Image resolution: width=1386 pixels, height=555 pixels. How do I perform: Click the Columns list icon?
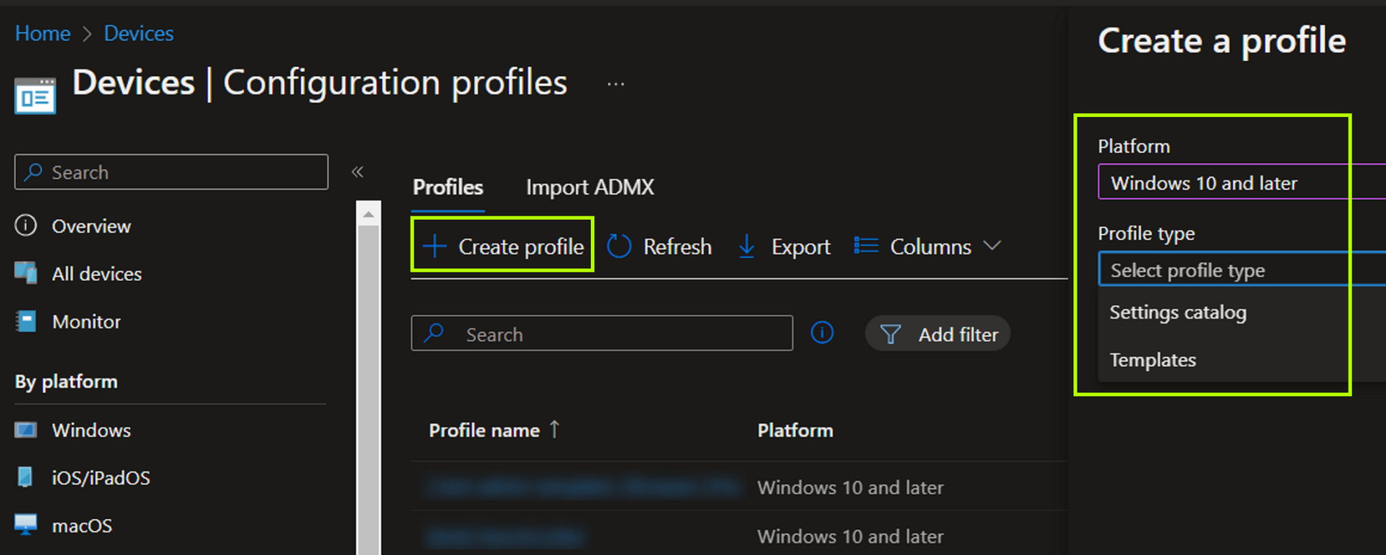(x=866, y=245)
